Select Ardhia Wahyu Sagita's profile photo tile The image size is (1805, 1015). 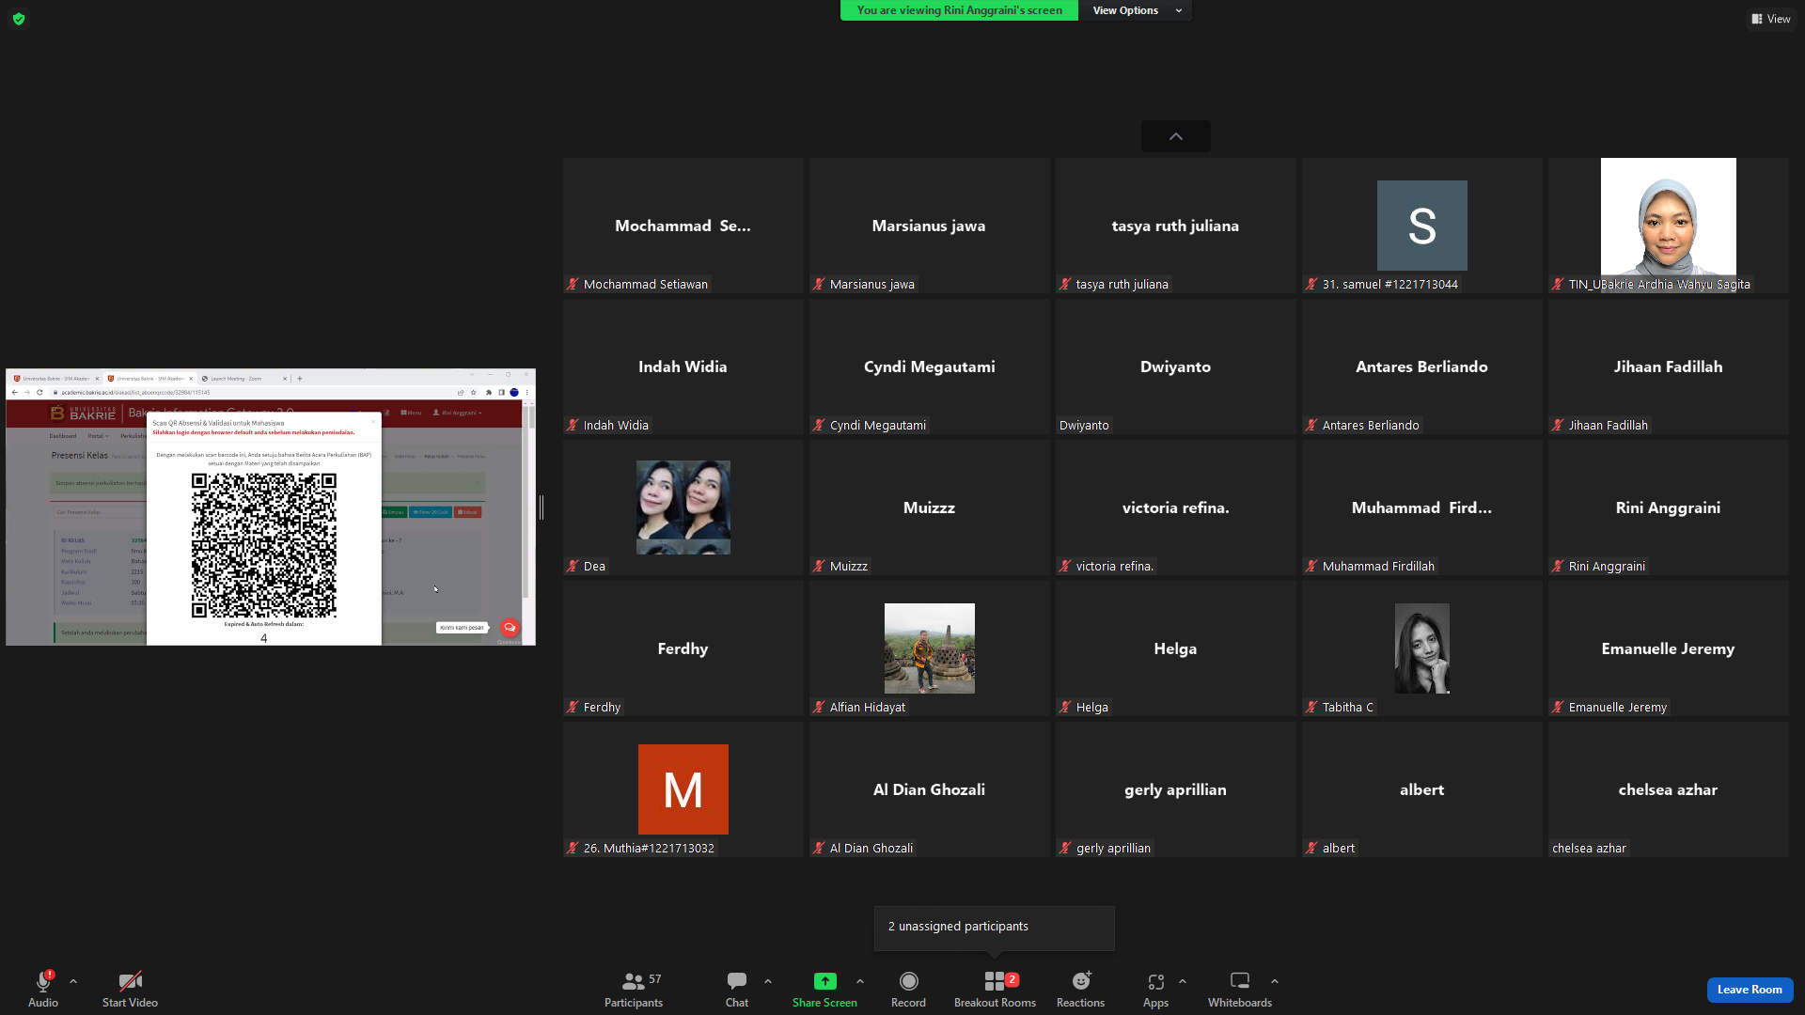pos(1669,226)
